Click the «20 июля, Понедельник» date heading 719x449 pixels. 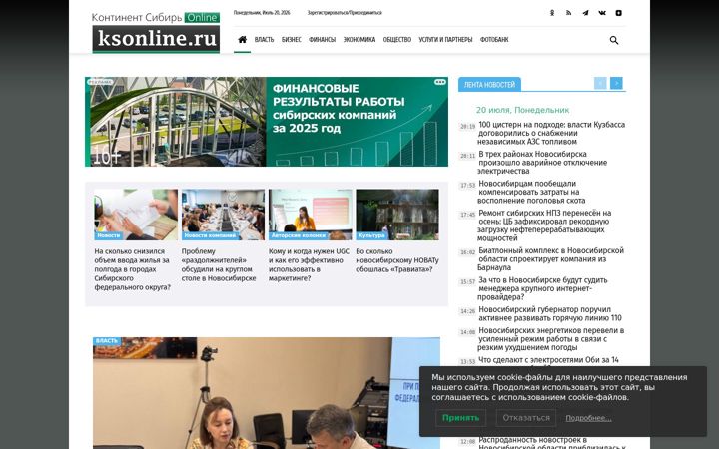point(522,110)
